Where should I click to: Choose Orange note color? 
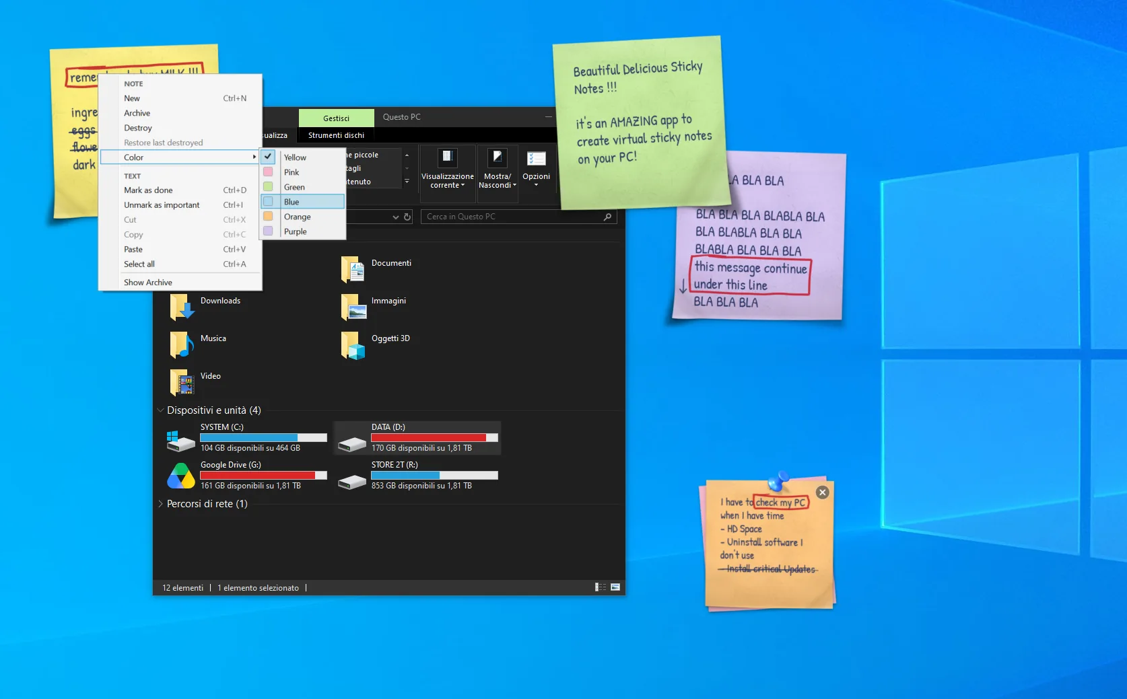303,217
